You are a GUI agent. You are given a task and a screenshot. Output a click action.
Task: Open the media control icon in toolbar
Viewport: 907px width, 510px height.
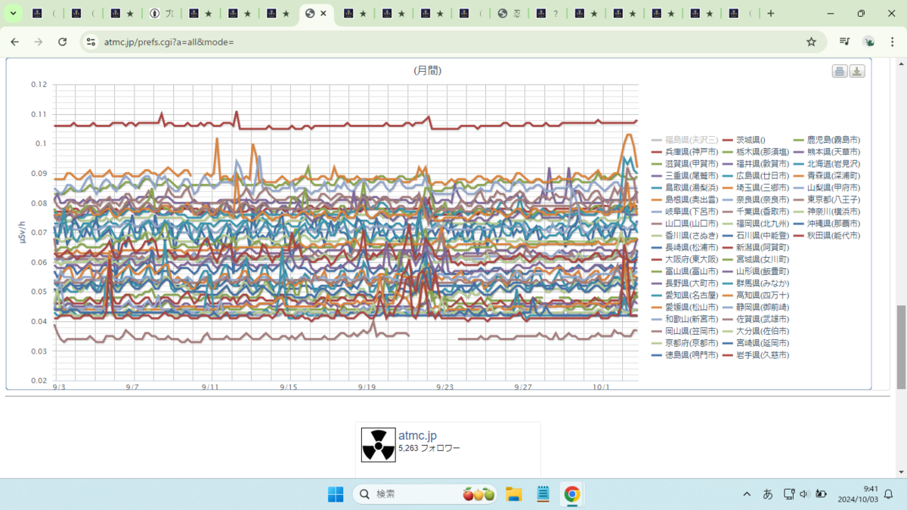pyautogui.click(x=845, y=42)
